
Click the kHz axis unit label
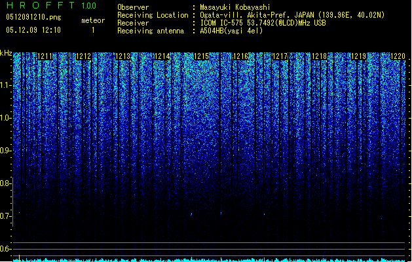click(6, 53)
